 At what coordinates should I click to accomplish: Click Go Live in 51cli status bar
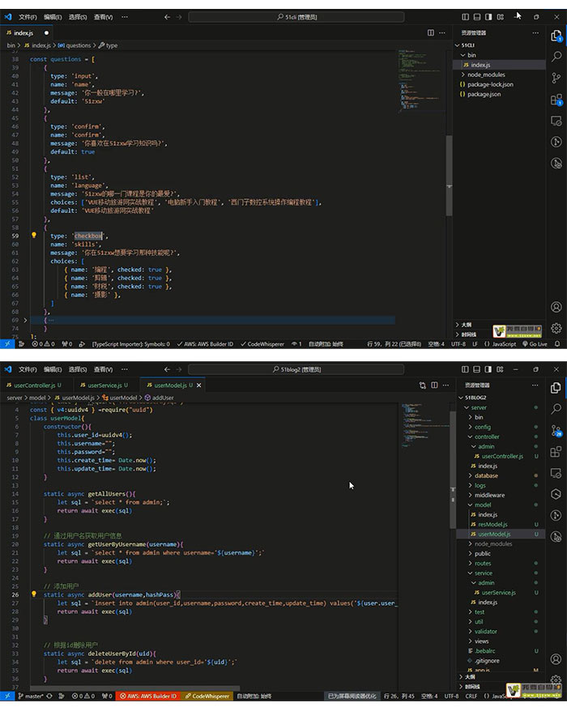(x=535, y=344)
